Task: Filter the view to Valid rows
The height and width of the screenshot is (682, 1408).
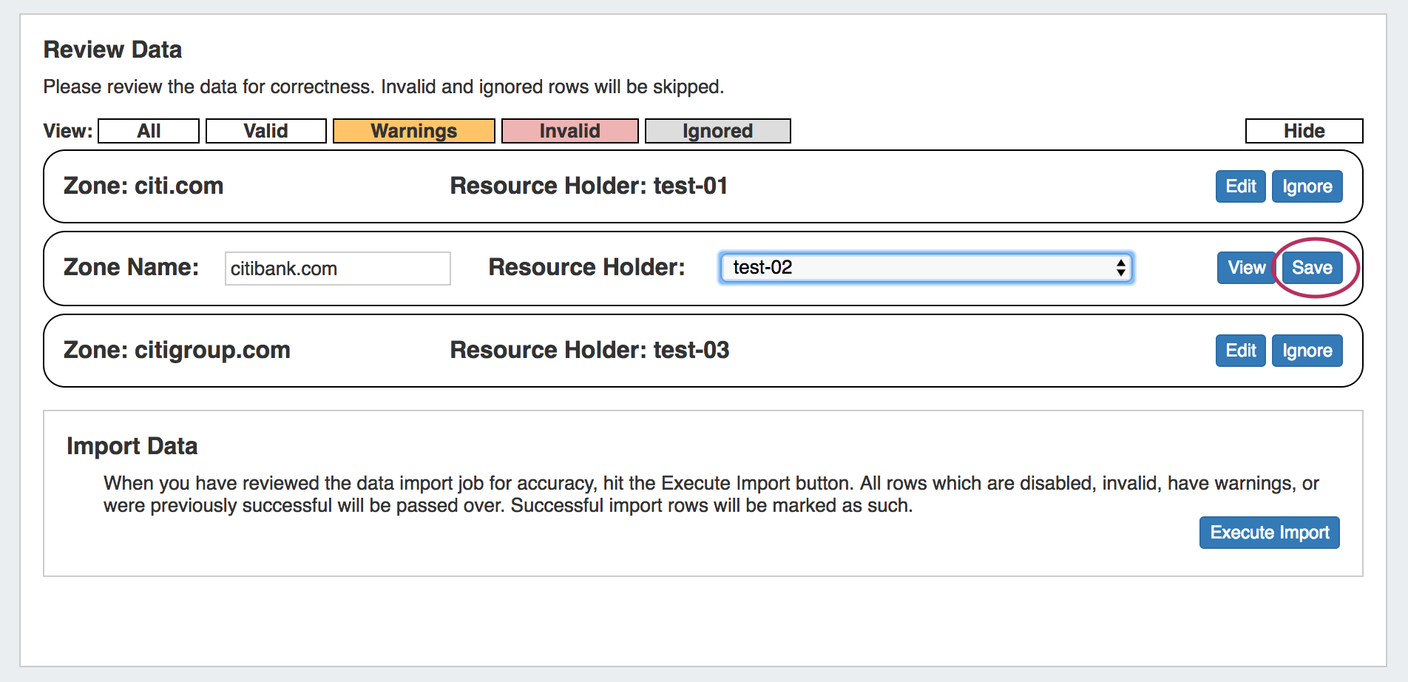Action: [x=265, y=131]
